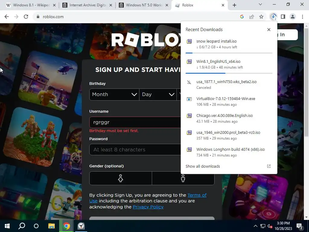This screenshot has height=232, width=309.
Task: Toggle the downloads toolbar icon
Action: click(273, 17)
